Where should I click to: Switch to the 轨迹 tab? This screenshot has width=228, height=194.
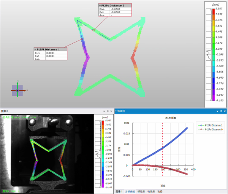[x=160, y=191]
